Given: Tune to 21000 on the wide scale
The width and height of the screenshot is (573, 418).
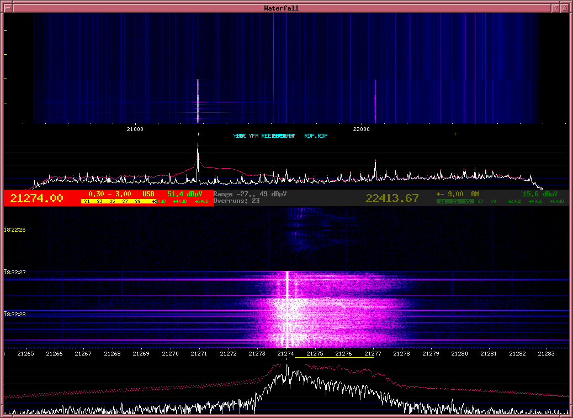Looking at the screenshot, I should (135, 129).
